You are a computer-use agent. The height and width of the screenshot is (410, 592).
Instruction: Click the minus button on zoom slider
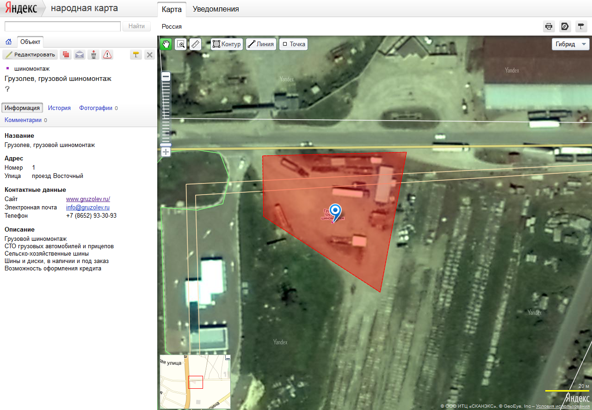point(166,76)
